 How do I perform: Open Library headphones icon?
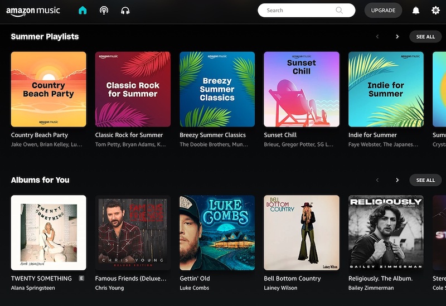click(x=125, y=10)
